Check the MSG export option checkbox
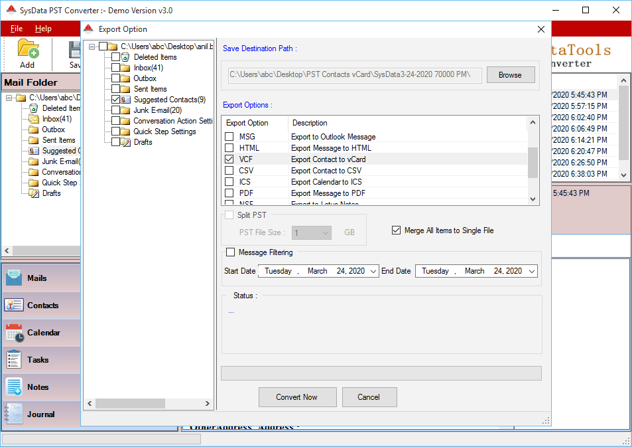 tap(229, 136)
